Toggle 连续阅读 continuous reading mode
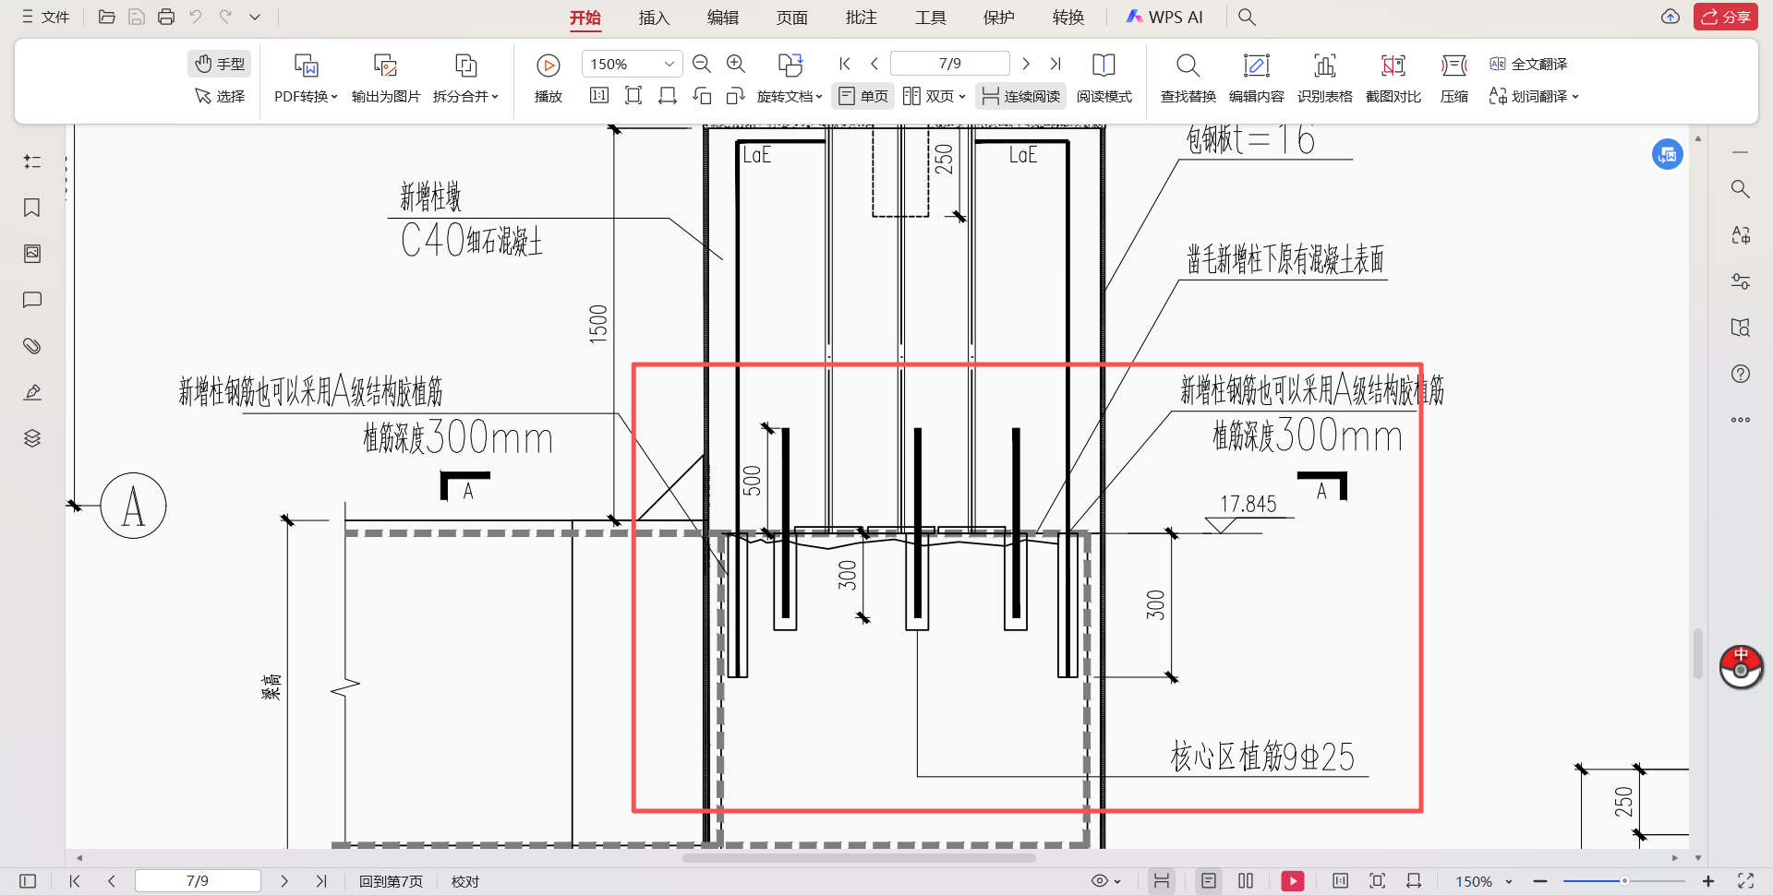The height and width of the screenshot is (895, 1773). pyautogui.click(x=1020, y=96)
